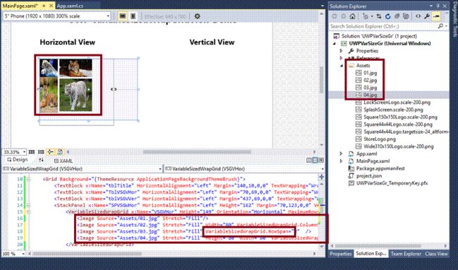Open device preview settings gear
This screenshot has height=270, width=458.
197,16
